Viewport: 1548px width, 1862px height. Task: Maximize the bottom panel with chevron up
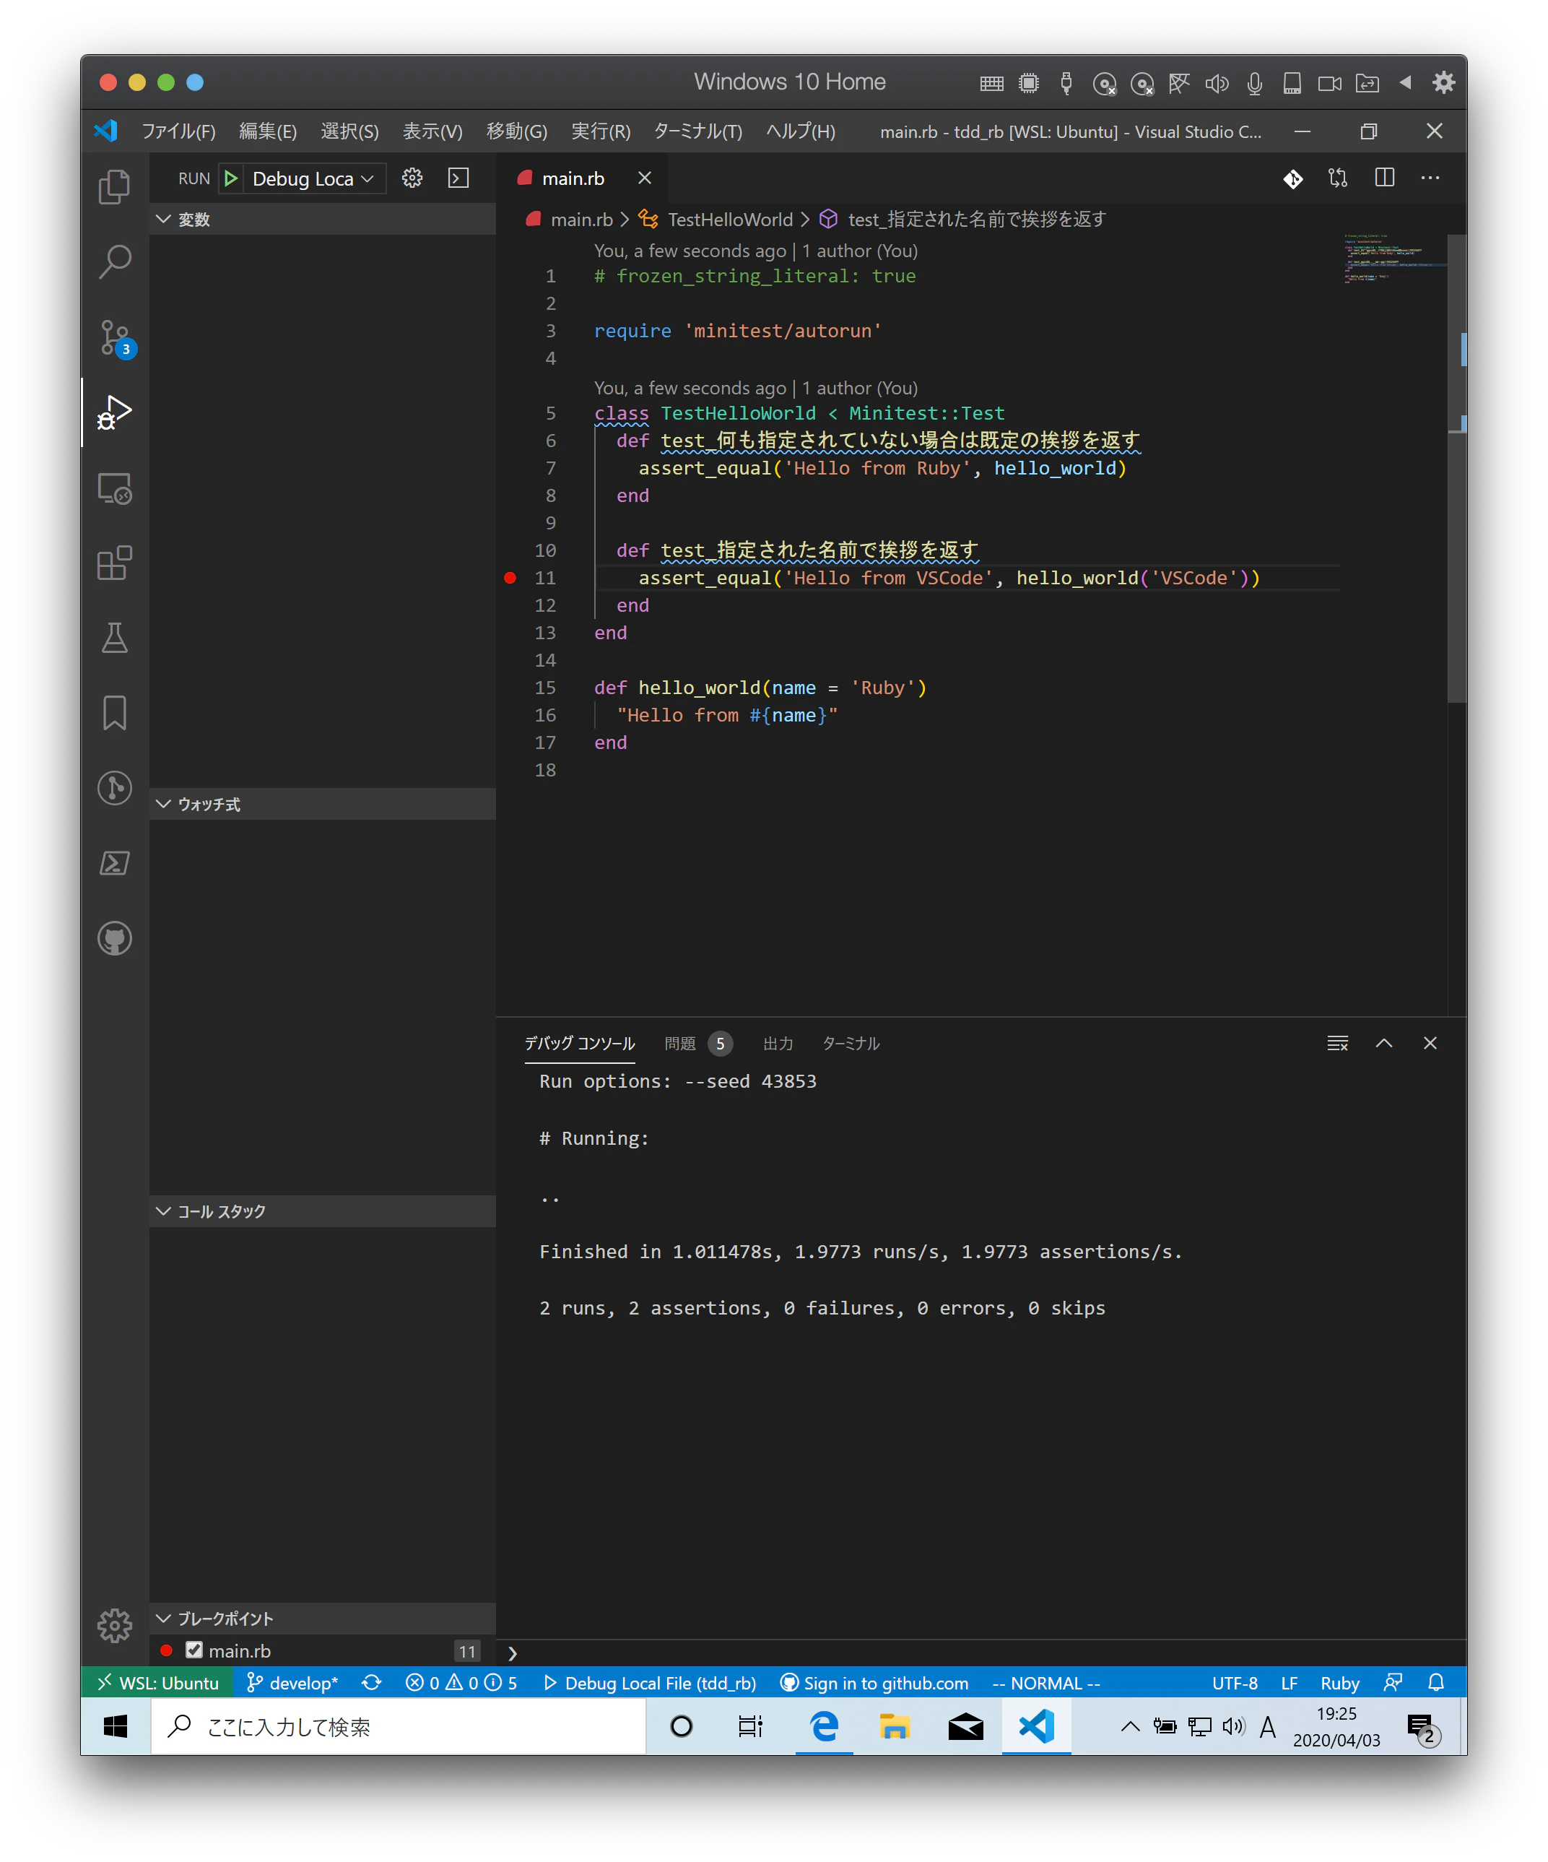(x=1384, y=1044)
